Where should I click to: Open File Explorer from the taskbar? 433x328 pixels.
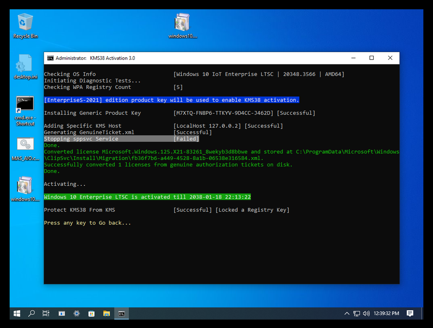[x=107, y=313]
